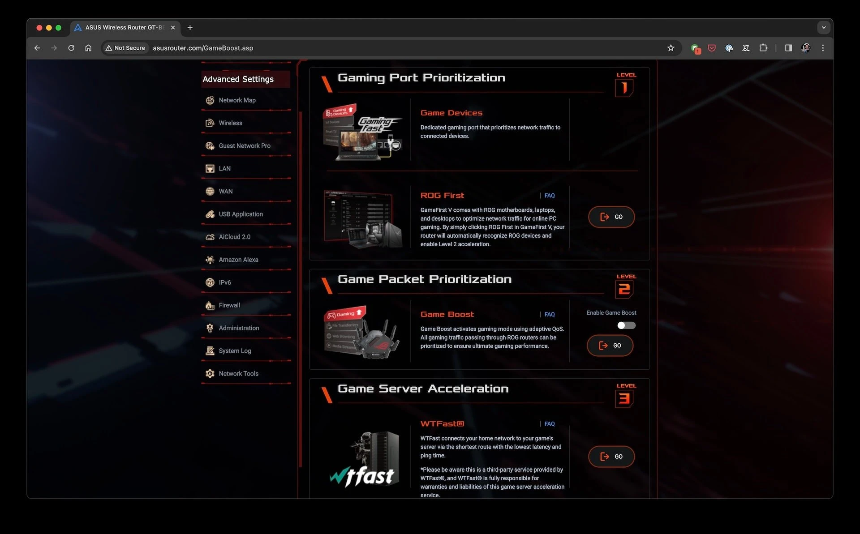Select Firewall from Advanced Settings

pos(246,305)
